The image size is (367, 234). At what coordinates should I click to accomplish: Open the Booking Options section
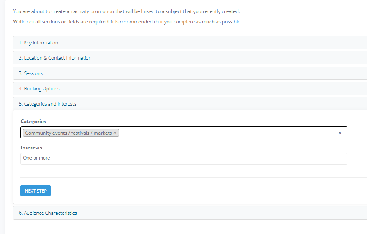pyautogui.click(x=190, y=88)
